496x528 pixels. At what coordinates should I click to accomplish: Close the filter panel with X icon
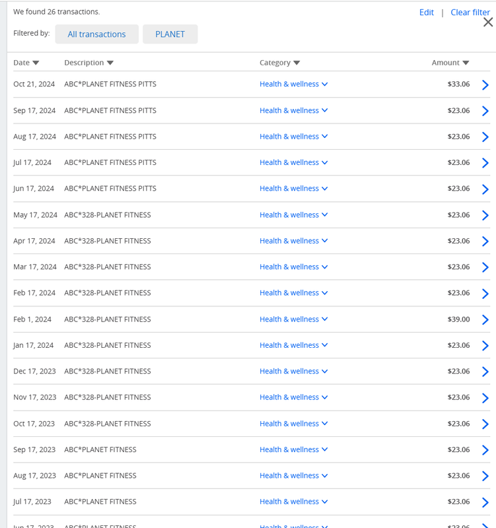point(488,22)
